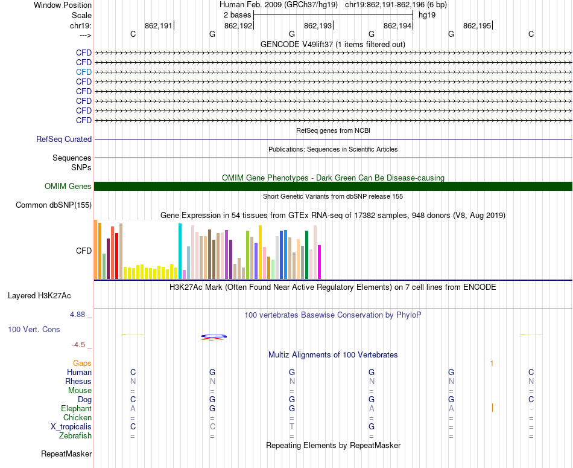This screenshot has width=573, height=468.
Task: Click the light blue CFD transcript label
Action: [x=84, y=72]
